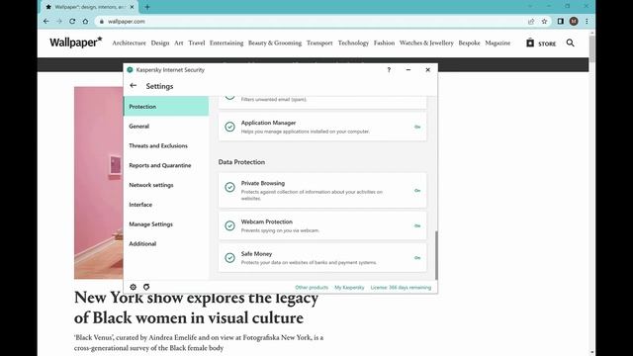
Task: Open the Chrome profile avatar
Action: tap(574, 22)
